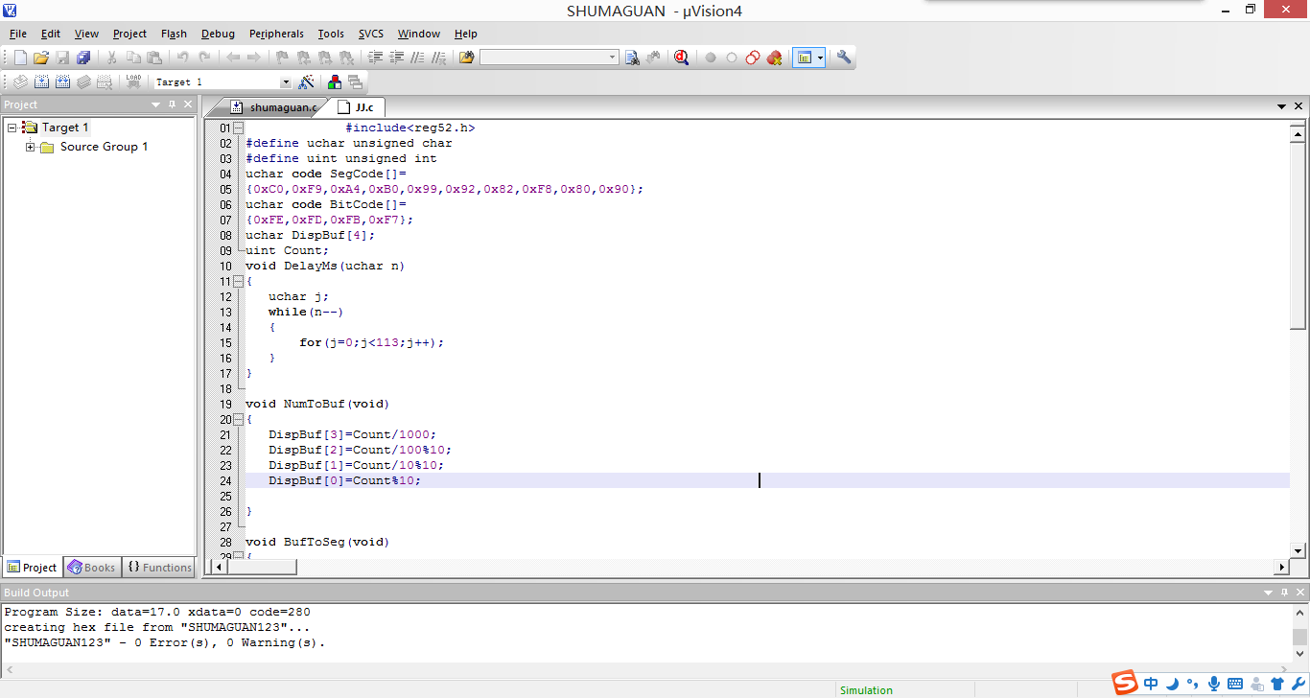Image resolution: width=1310 pixels, height=698 pixels.
Task: Open the Peripherals menu
Action: 276,34
